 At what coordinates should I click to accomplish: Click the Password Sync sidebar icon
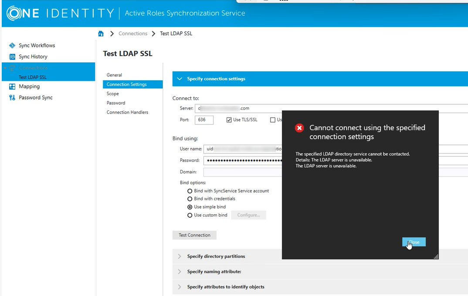tap(12, 97)
